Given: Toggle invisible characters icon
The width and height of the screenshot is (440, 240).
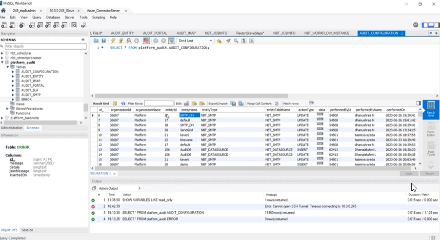Looking at the screenshot, I should click(x=244, y=40).
